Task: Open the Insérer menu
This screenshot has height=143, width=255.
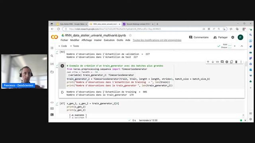Action: tap(98, 40)
